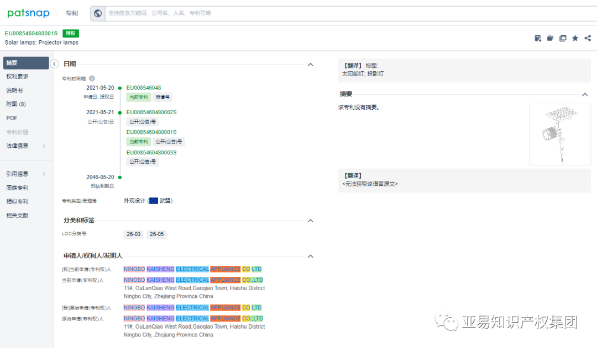Expand 法律信息 submenu arrow
Screen dimensions: 597x348
click(44, 146)
